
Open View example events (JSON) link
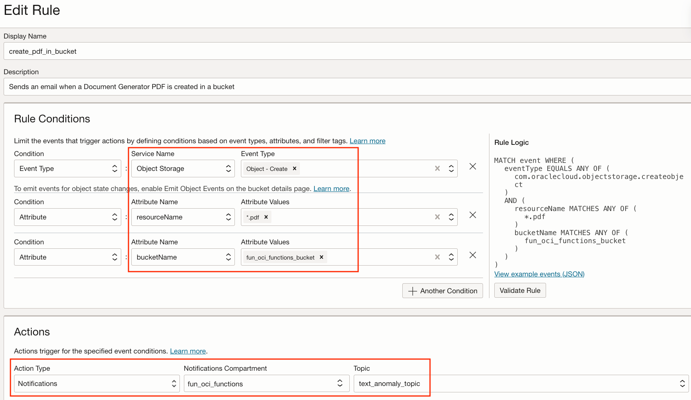pos(539,274)
